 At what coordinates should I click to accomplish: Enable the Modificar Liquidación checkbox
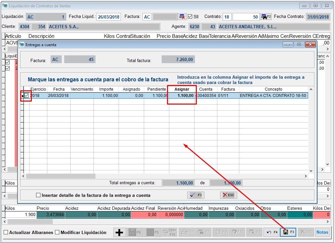[x=57, y=232]
